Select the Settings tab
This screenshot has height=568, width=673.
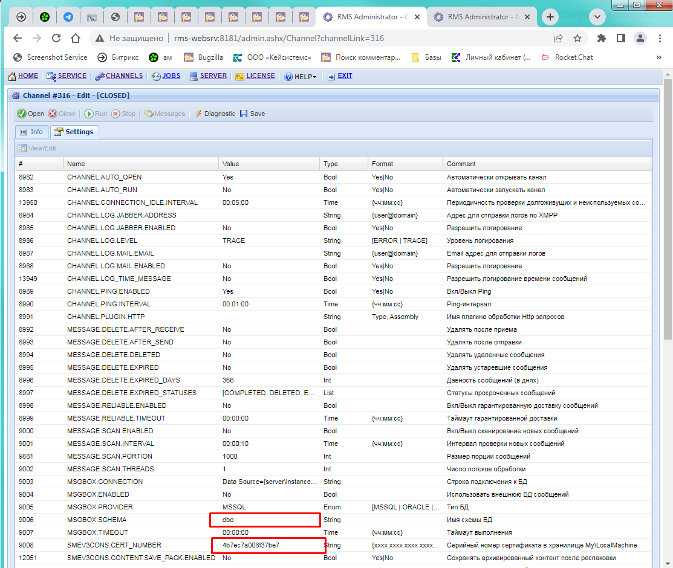(74, 132)
